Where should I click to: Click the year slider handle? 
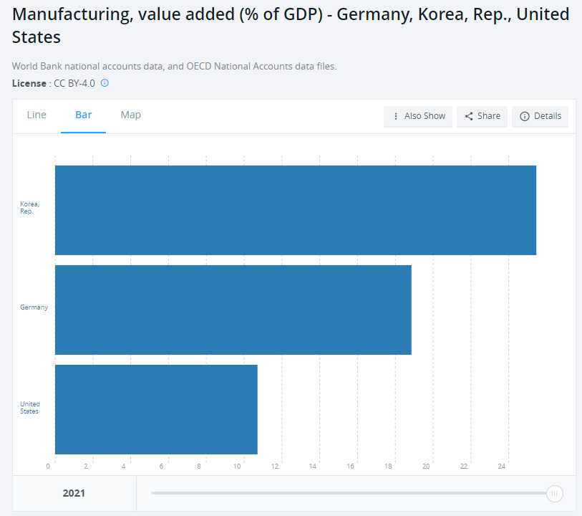[x=554, y=493]
